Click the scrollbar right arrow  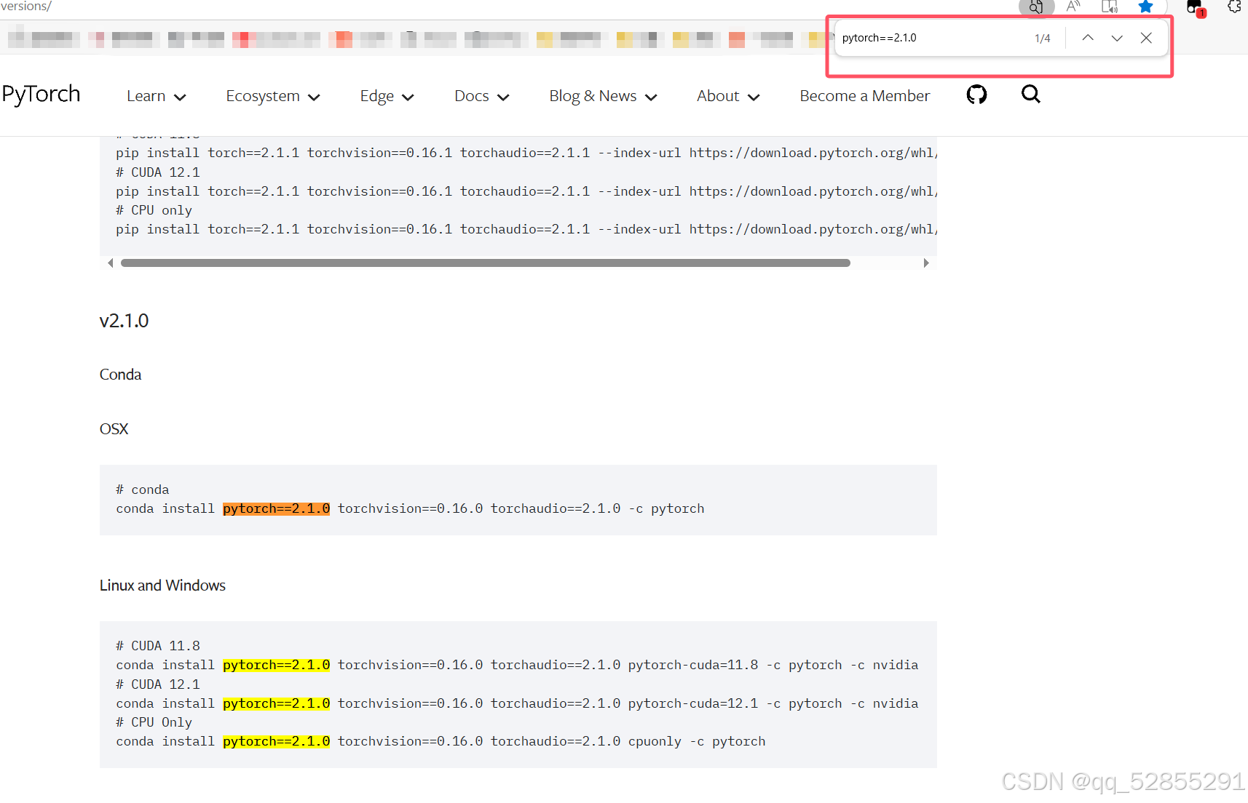click(926, 263)
